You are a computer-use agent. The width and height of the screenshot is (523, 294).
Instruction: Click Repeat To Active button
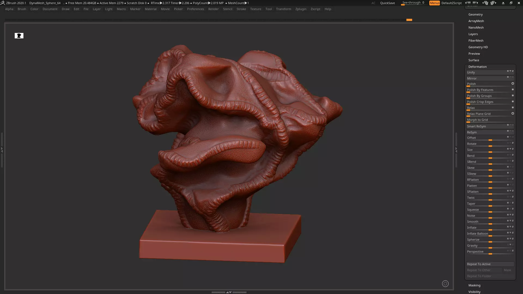[x=490, y=264]
